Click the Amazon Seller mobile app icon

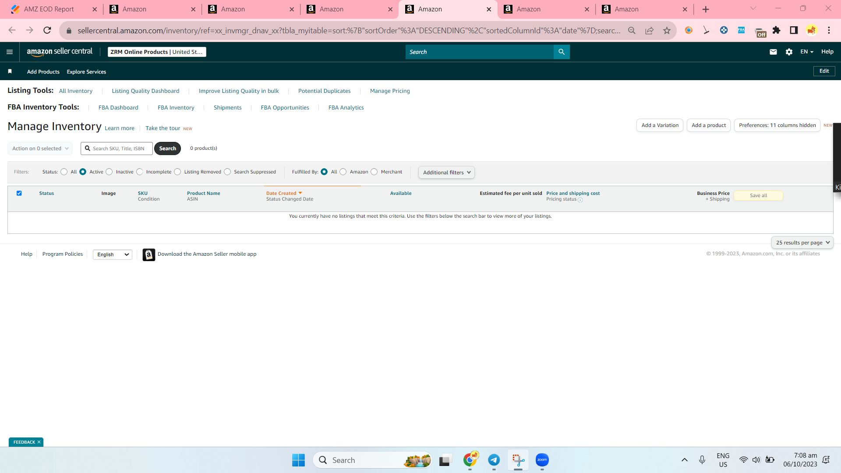click(149, 254)
